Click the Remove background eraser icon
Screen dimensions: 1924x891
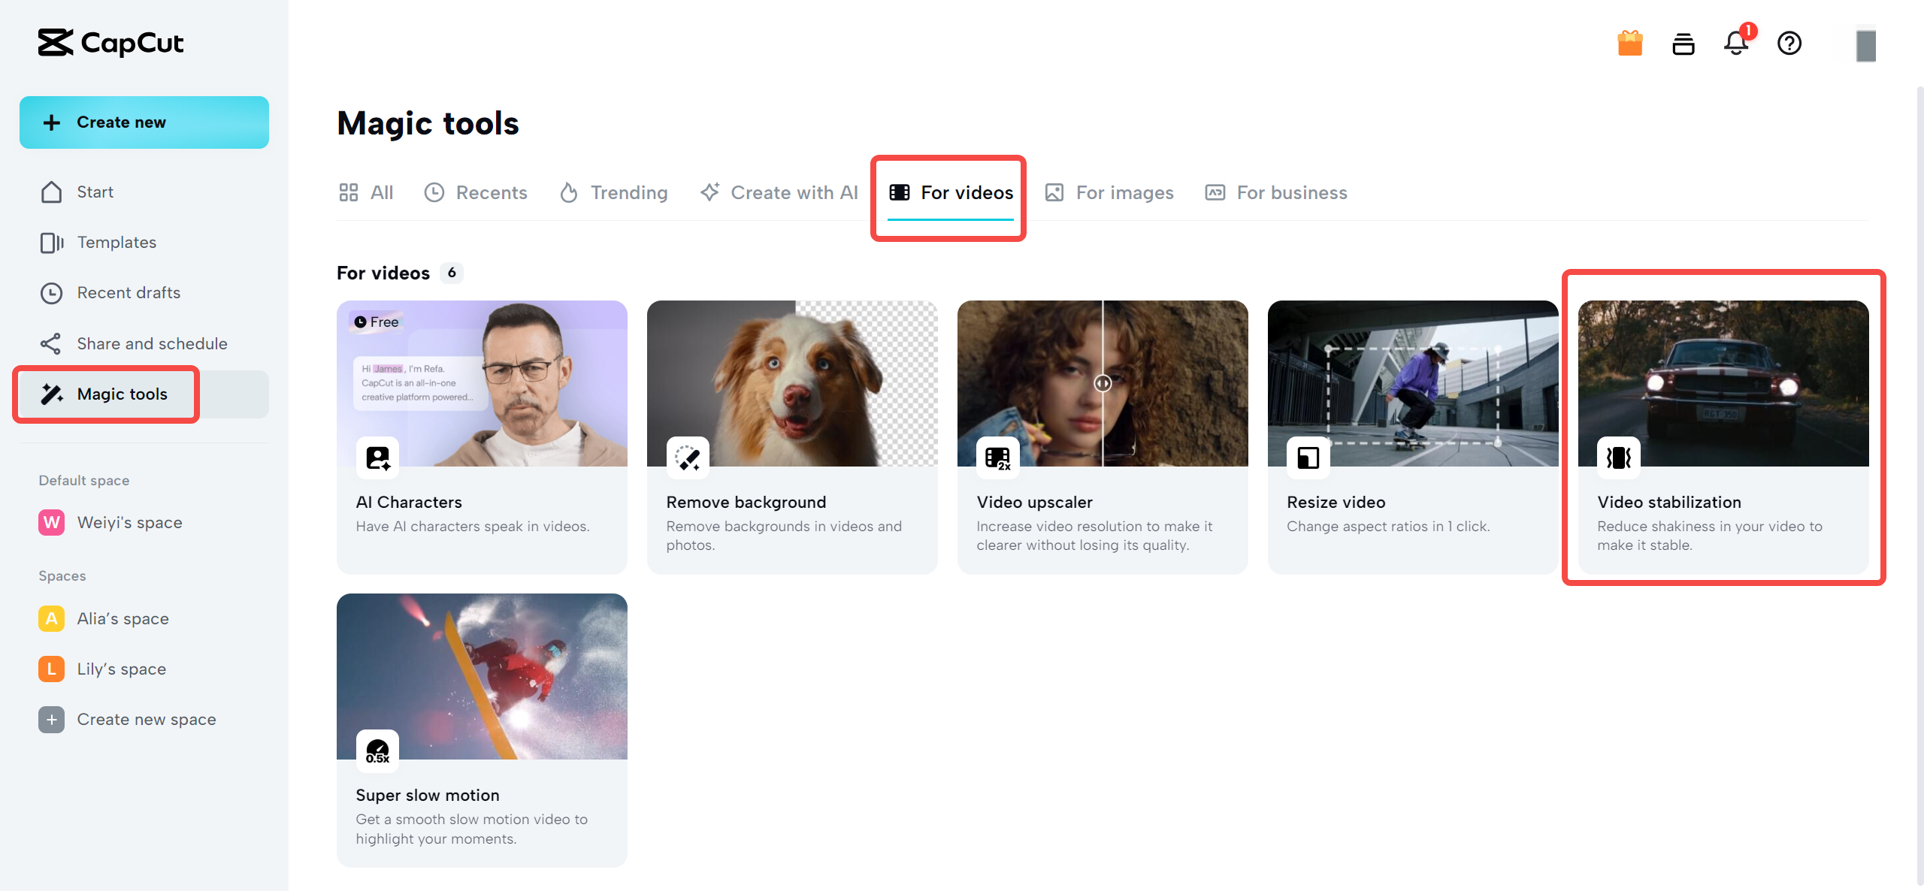click(x=687, y=458)
